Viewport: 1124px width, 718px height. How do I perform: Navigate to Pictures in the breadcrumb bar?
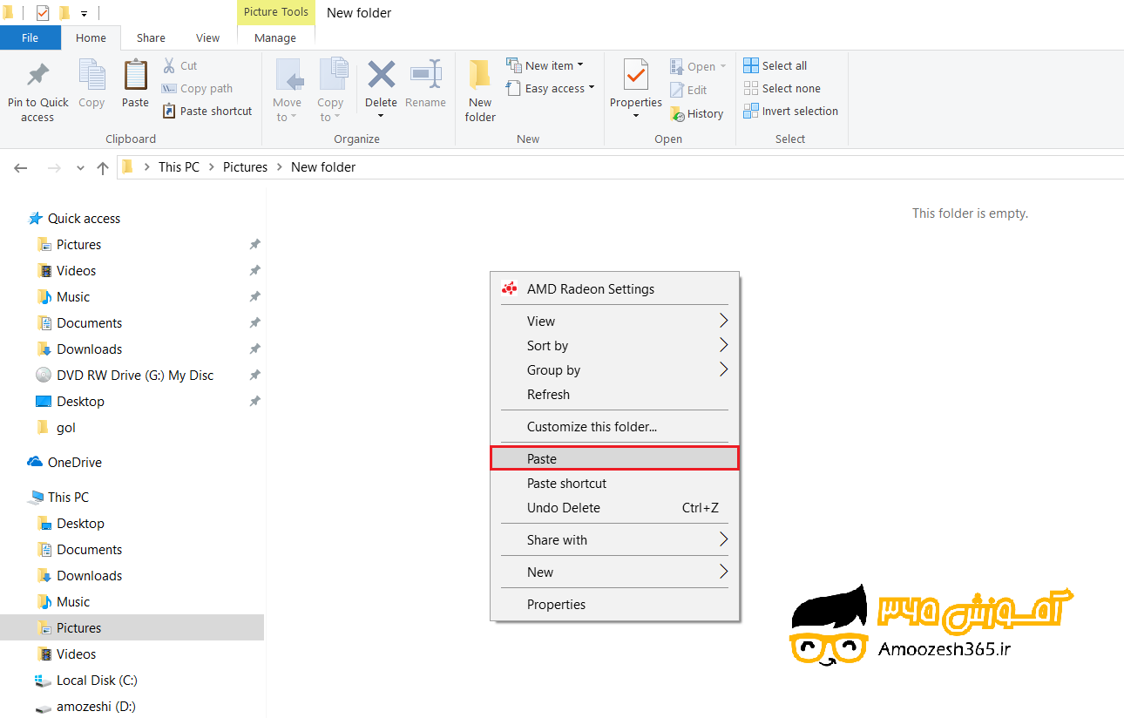point(245,166)
